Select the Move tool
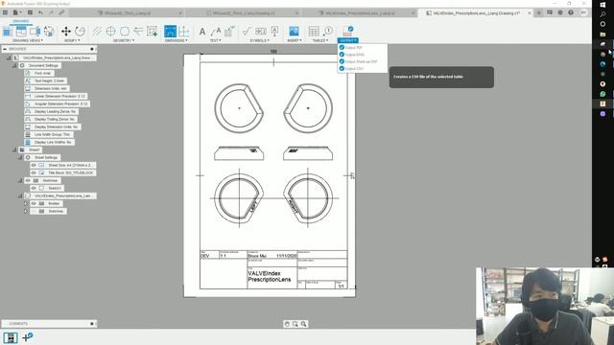This screenshot has height=345, width=614. tap(66, 32)
